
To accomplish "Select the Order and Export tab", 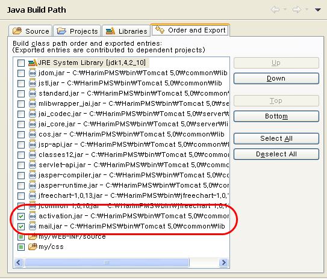I will (x=190, y=30).
